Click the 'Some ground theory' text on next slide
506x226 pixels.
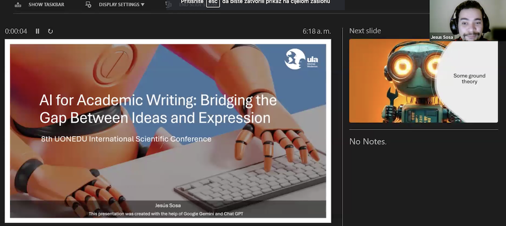469,78
